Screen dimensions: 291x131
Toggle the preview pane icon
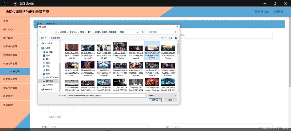[171, 38]
